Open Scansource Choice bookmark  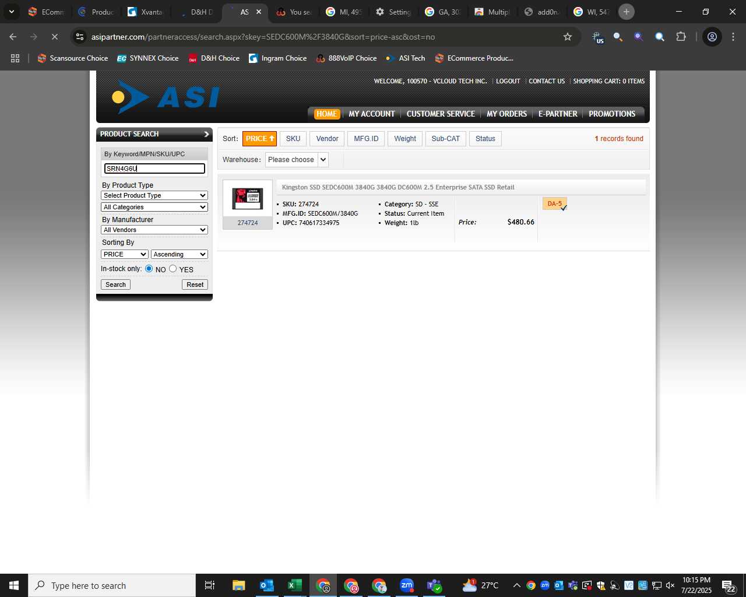72,58
